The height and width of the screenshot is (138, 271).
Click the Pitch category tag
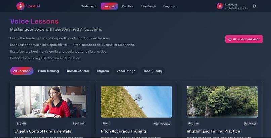106,124
